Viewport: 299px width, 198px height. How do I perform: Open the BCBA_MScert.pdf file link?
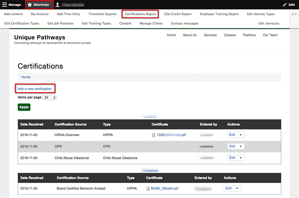tap(165, 188)
